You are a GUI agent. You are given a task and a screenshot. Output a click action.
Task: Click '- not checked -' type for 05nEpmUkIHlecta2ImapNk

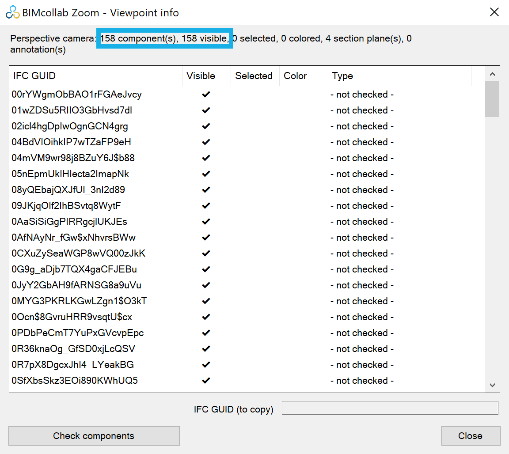362,174
